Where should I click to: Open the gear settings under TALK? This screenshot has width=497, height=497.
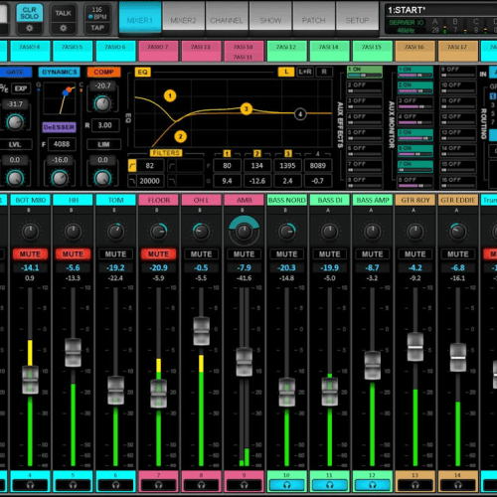[63, 28]
